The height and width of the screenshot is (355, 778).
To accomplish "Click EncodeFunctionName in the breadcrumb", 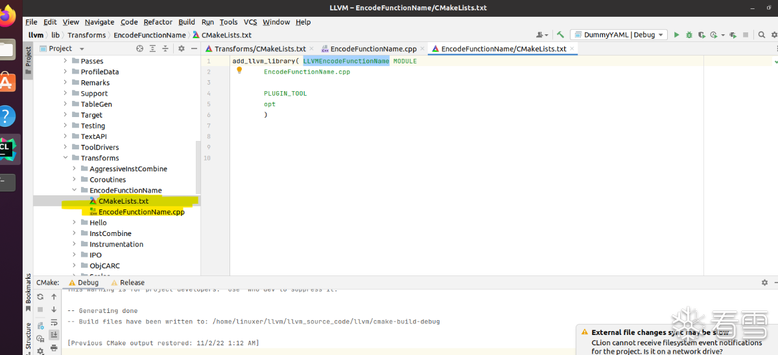I will tap(149, 35).
